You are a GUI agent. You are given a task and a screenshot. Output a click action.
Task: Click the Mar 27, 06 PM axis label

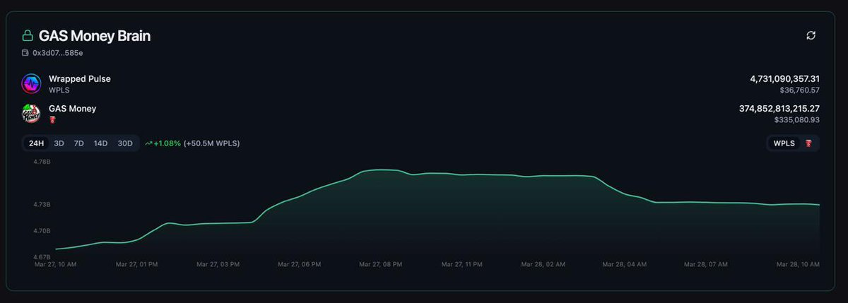[300, 264]
